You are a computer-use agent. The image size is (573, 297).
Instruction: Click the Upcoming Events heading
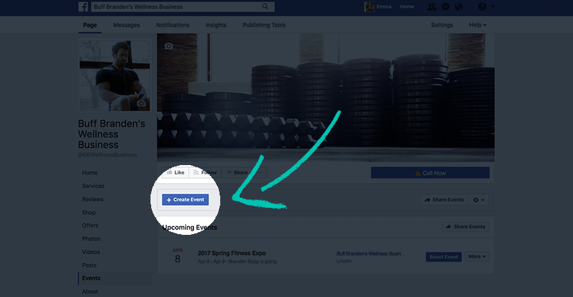pos(190,227)
